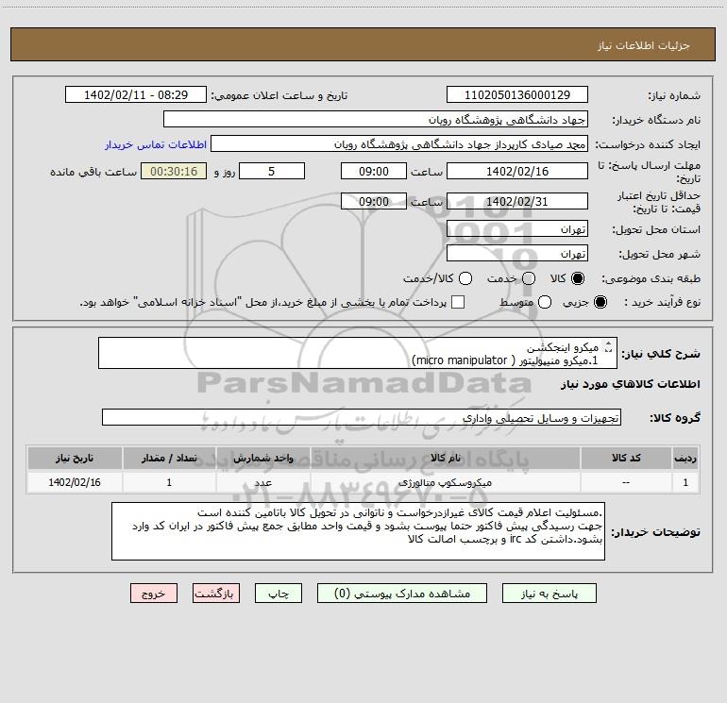Screen dimensions: 727x703
Task: Click the remaining days field showing 5
Action: (272, 171)
